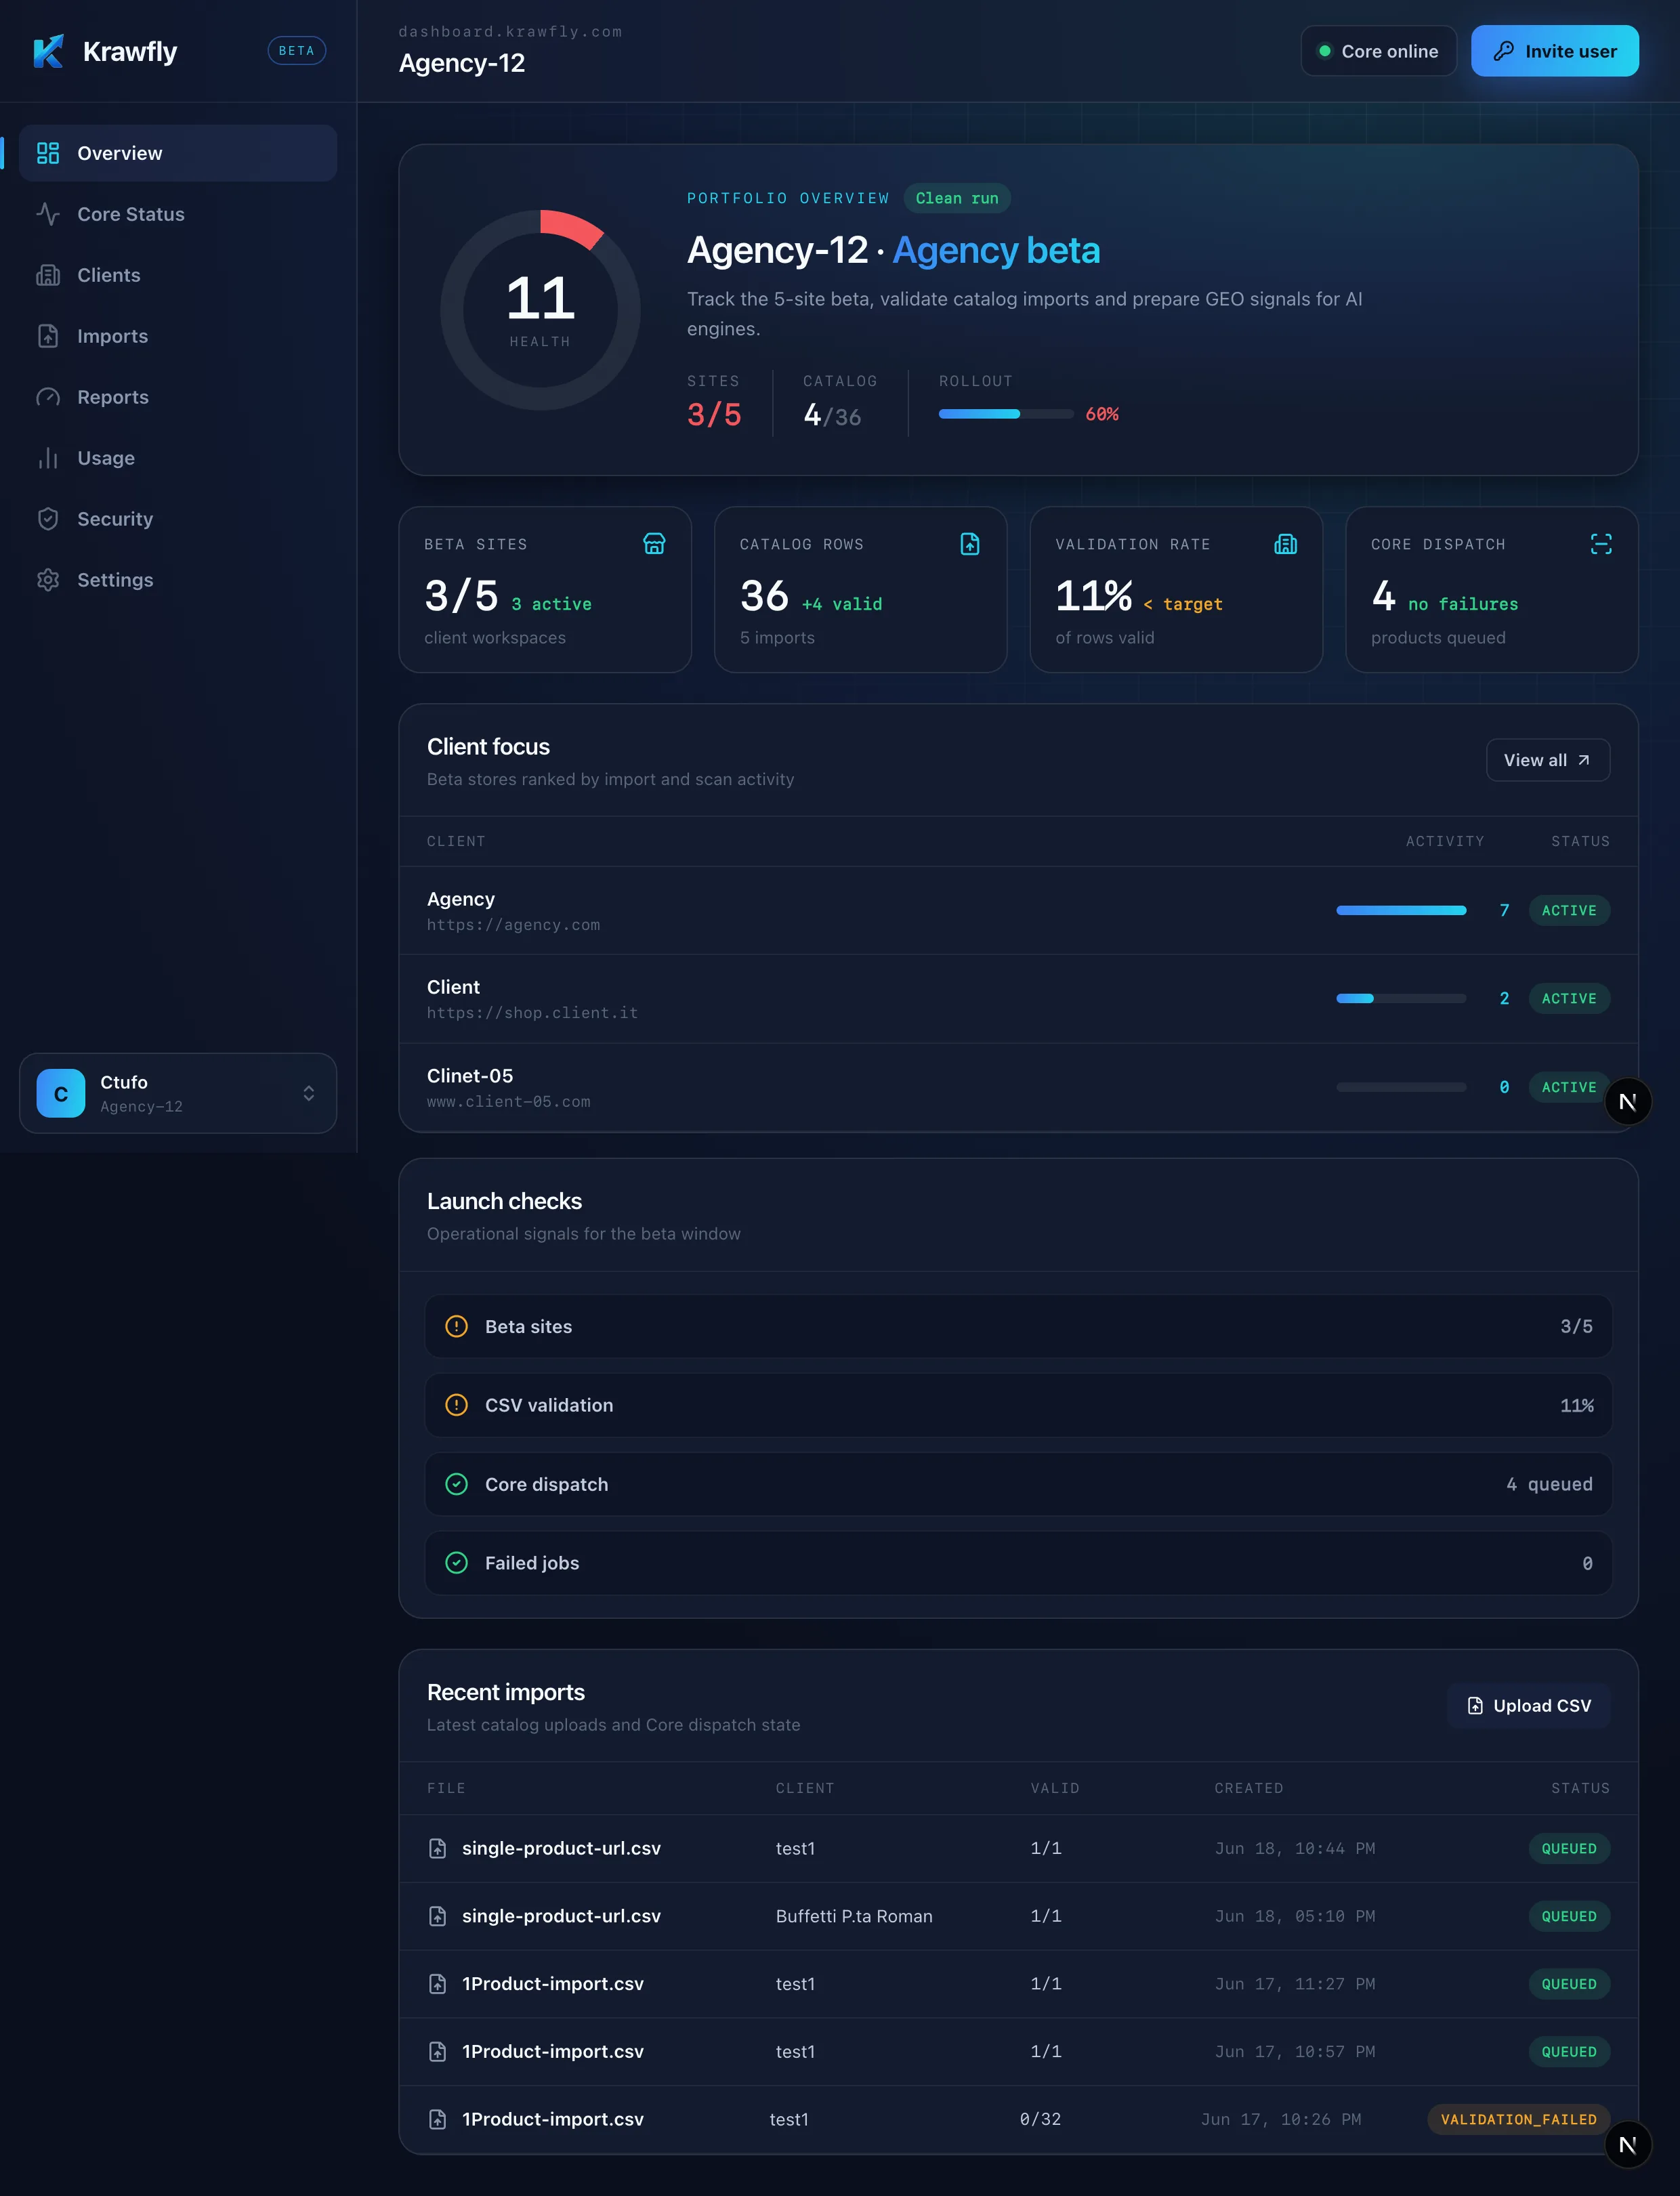This screenshot has height=2196, width=1680.
Task: Click the Imports file icon in sidebar
Action: tap(48, 336)
